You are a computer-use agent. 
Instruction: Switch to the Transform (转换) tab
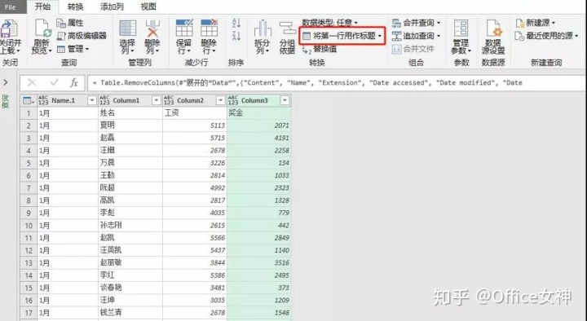pos(75,7)
